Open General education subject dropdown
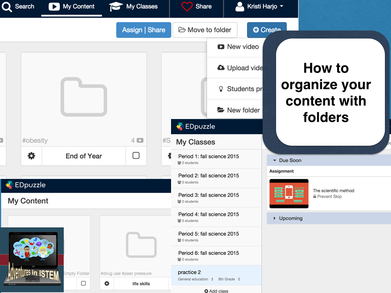Image resolution: width=391 pixels, height=293 pixels. point(196,279)
